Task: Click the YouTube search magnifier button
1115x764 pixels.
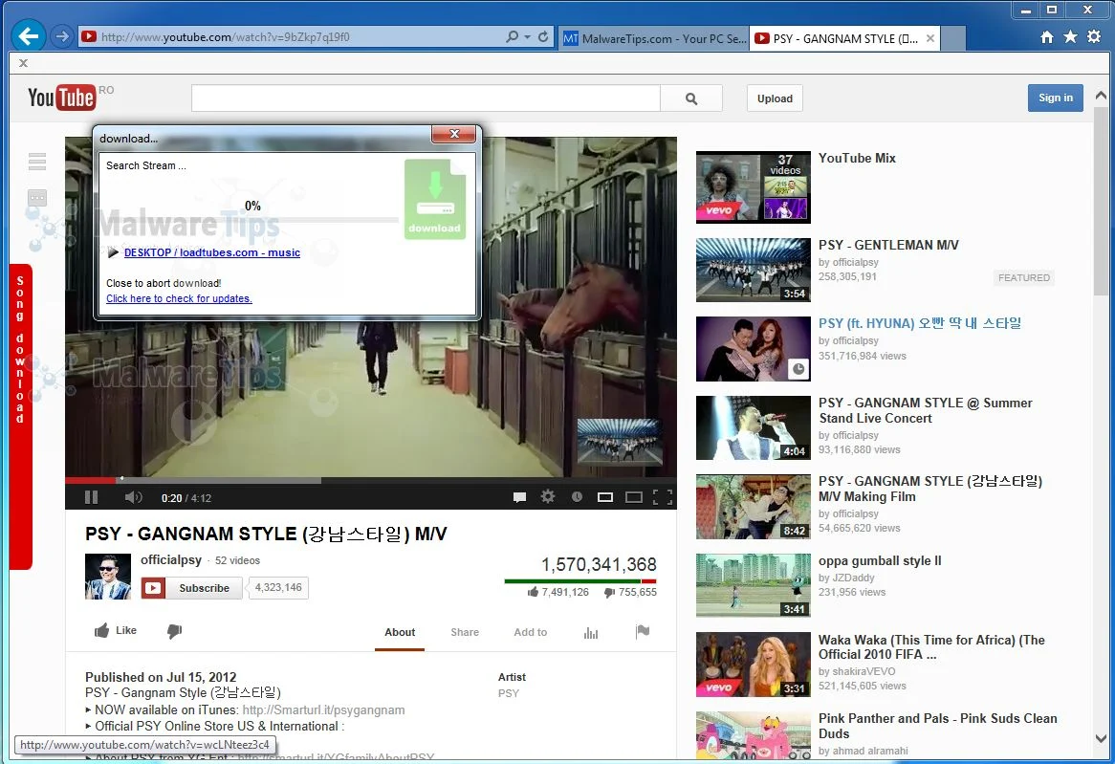Action: point(691,98)
